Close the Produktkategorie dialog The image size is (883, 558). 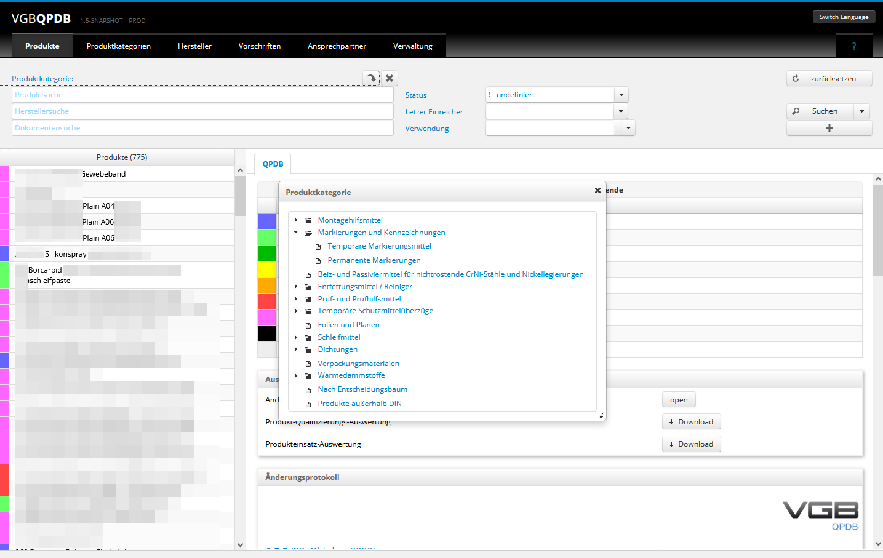pos(597,191)
